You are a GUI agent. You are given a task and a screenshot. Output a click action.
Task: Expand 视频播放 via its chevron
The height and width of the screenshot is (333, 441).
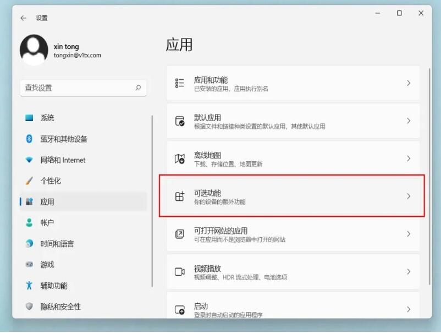point(408,272)
